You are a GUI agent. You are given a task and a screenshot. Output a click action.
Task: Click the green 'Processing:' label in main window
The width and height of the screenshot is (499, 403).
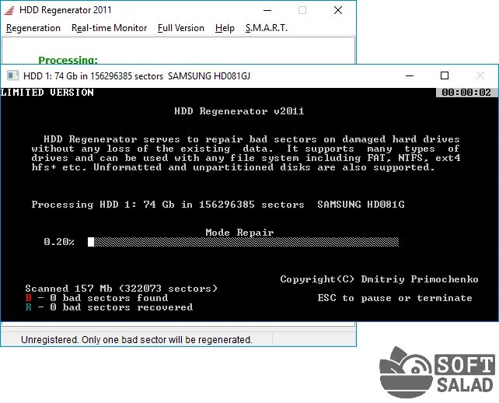(68, 60)
